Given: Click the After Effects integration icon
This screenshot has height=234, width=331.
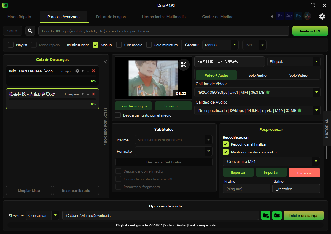Looking at the screenshot, I should click(x=289, y=16).
